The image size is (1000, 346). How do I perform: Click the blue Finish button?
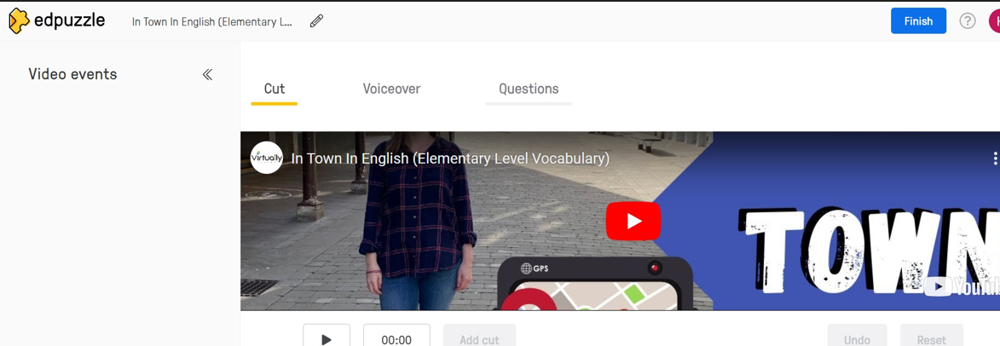(918, 21)
